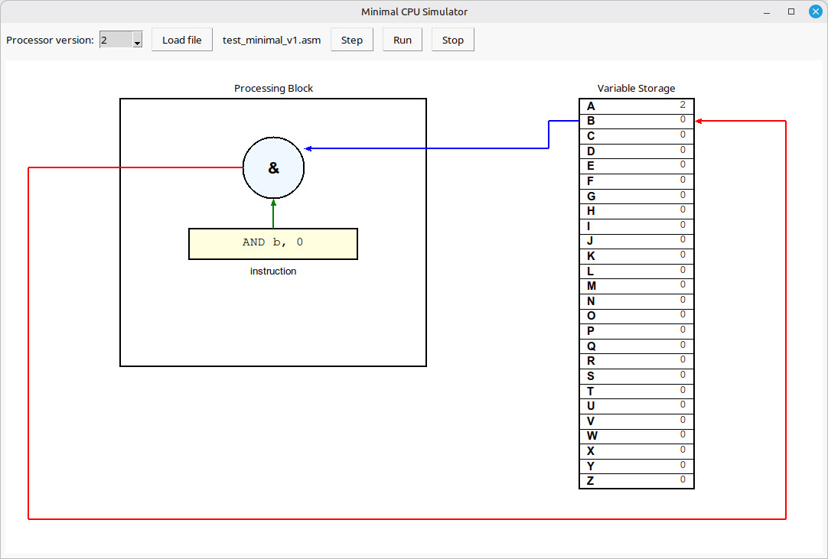Click the Processor version label
Screen dimensions: 828x559
pyautogui.click(x=51, y=40)
